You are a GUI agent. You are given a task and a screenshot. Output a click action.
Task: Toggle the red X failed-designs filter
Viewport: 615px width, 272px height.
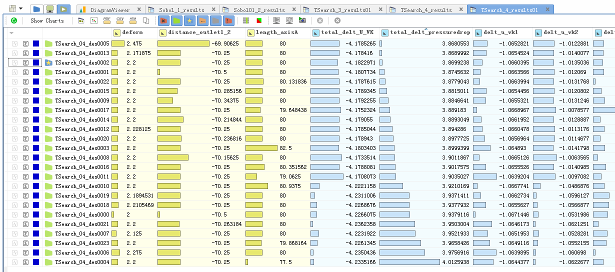pyautogui.click(x=163, y=20)
